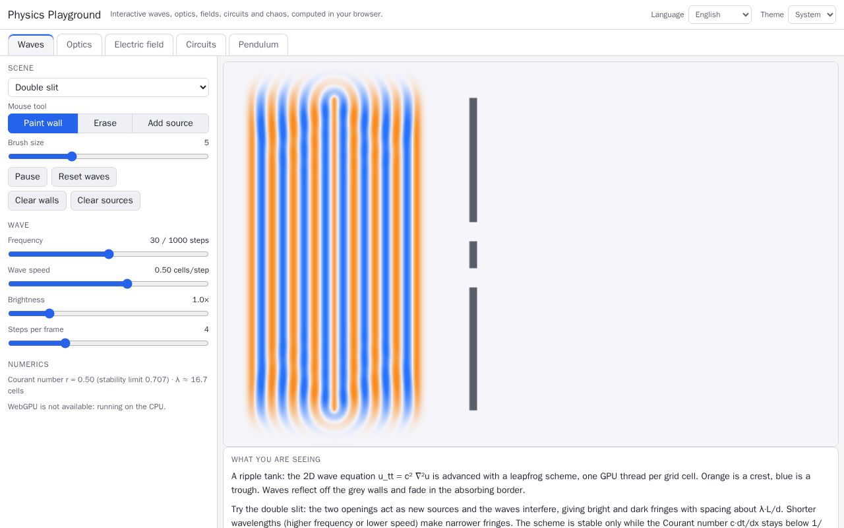Image resolution: width=844 pixels, height=528 pixels.
Task: Open the Electric field tab
Action: coord(139,45)
